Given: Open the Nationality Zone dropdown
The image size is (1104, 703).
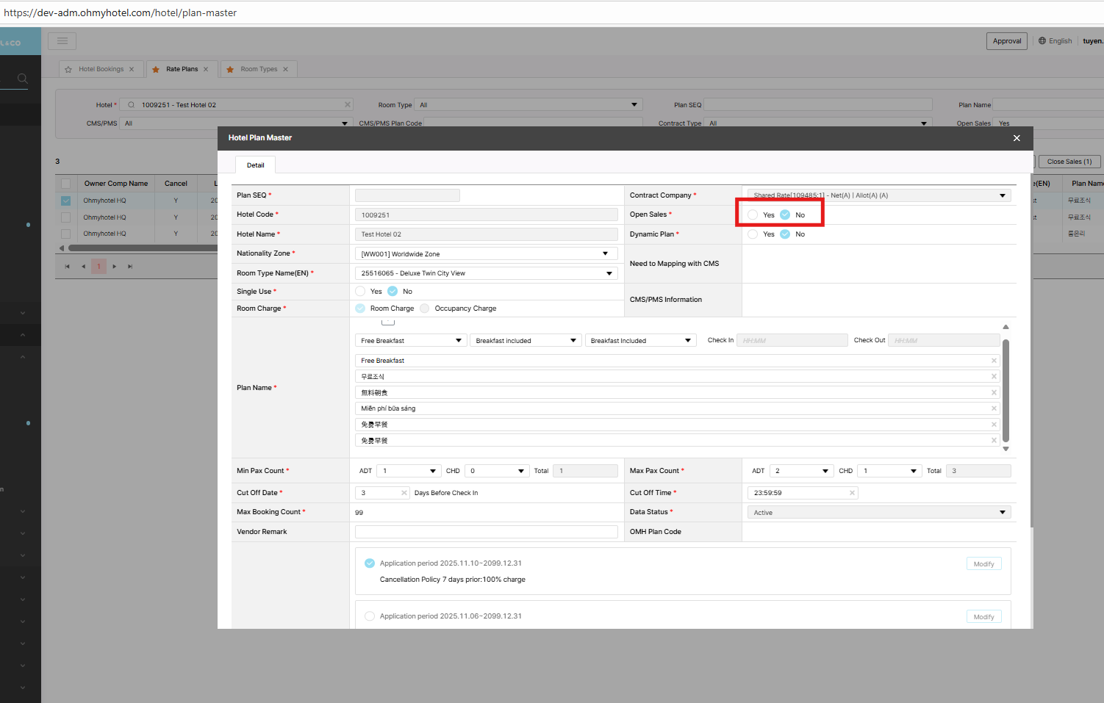Looking at the screenshot, I should pyautogui.click(x=486, y=254).
